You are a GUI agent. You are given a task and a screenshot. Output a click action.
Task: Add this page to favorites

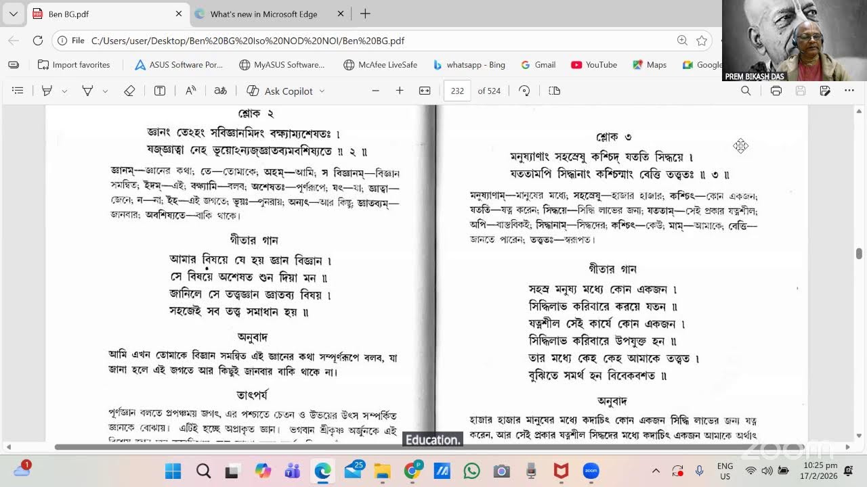pyautogui.click(x=702, y=41)
